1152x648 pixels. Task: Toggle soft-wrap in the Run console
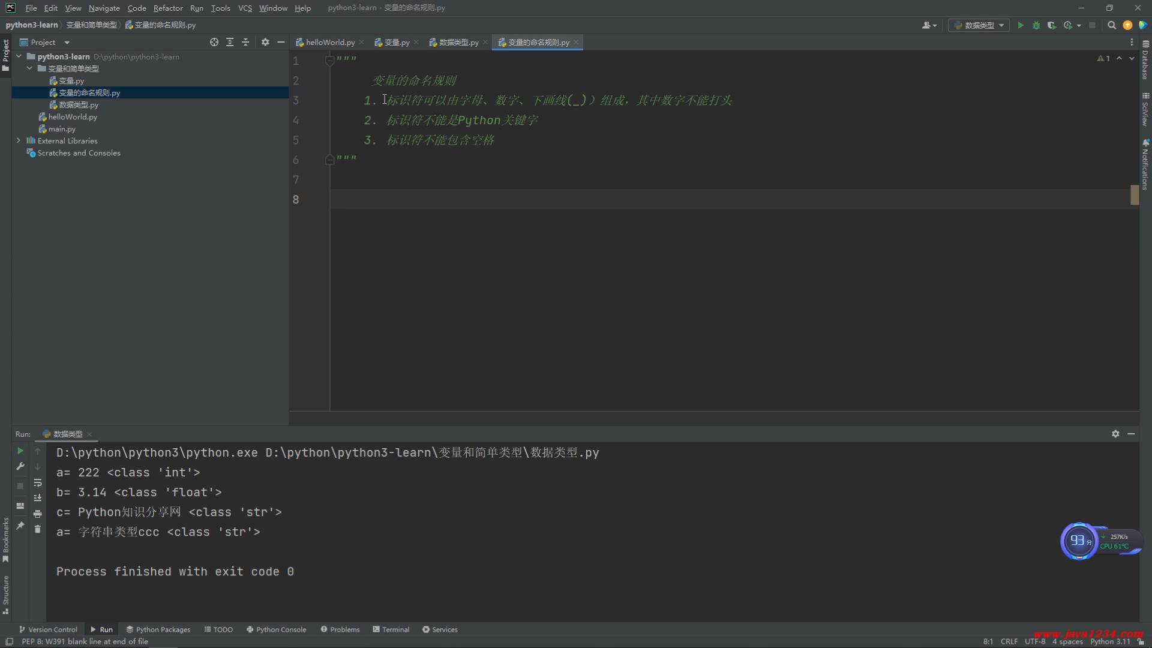tap(37, 482)
